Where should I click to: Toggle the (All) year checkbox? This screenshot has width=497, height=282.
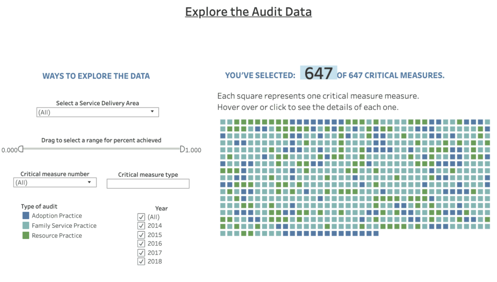click(141, 217)
